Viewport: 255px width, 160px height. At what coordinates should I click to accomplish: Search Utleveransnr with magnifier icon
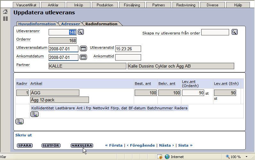coord(81,32)
